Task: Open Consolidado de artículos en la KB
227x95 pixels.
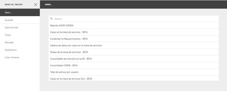Action: tap(133, 59)
